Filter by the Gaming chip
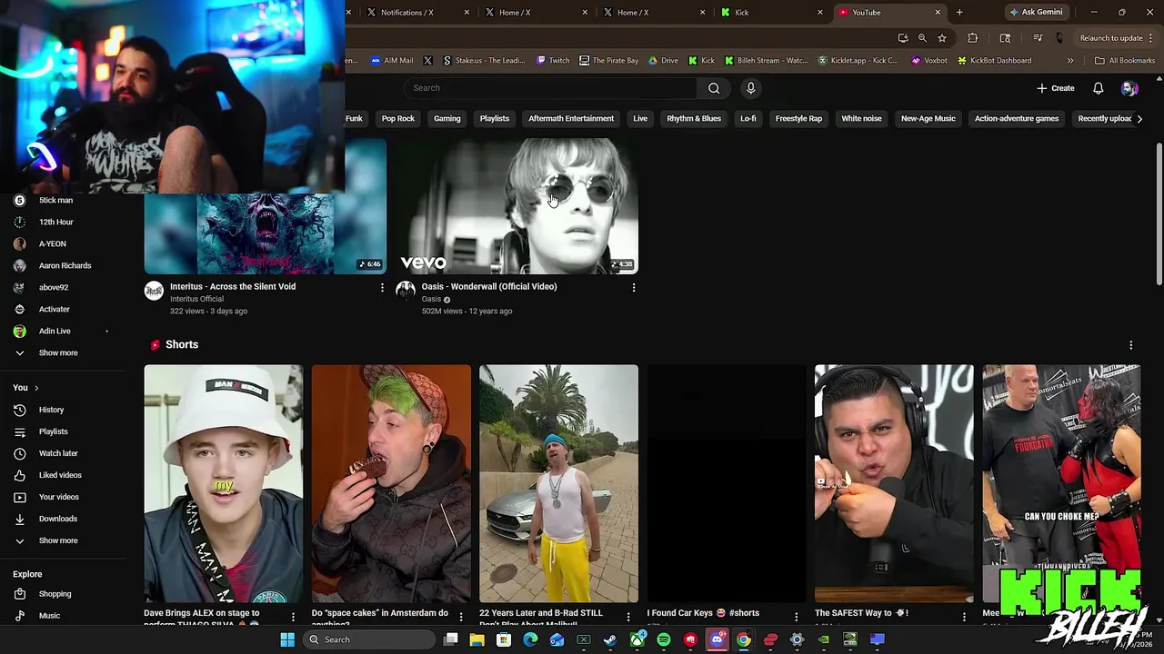Screen dimensions: 1164x654 447,119
